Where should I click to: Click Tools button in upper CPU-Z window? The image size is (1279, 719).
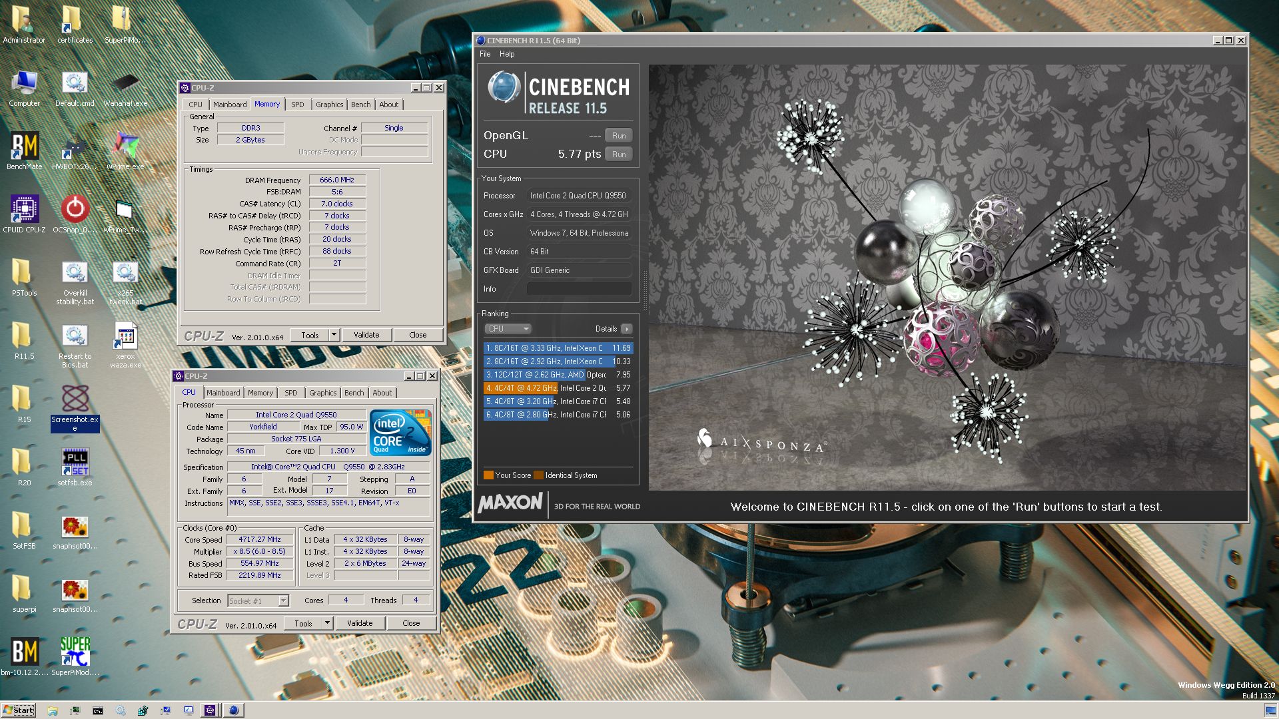[310, 336]
